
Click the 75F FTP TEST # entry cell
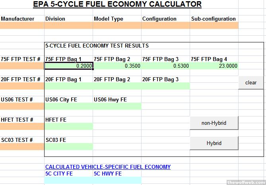tap(22, 66)
